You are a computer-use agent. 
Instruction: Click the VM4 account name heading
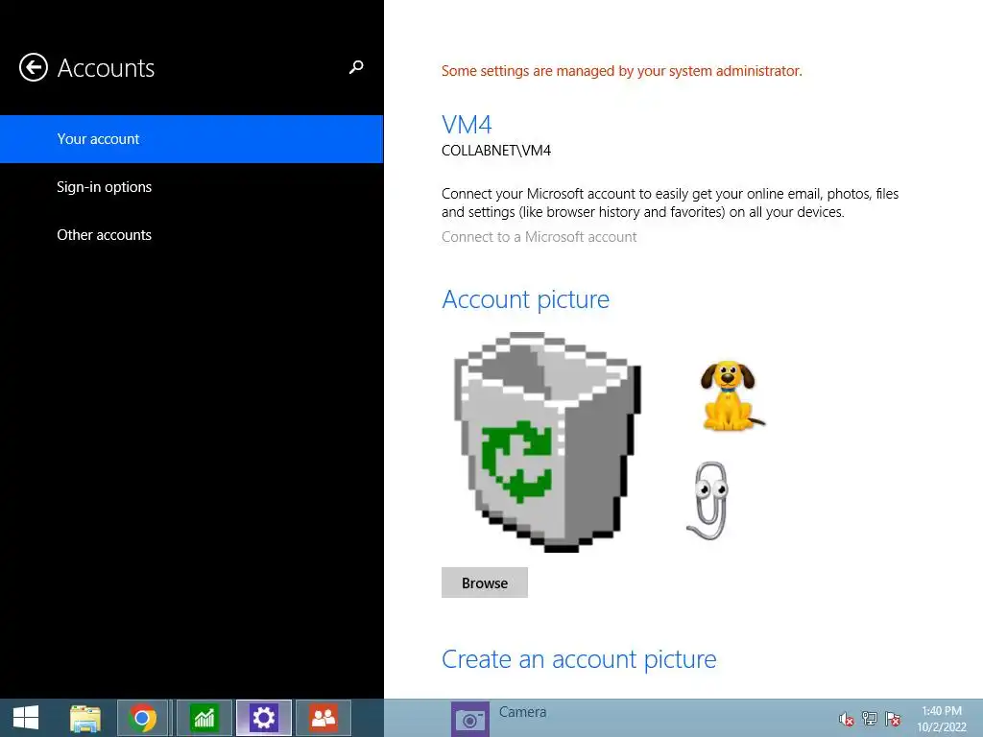tap(467, 125)
